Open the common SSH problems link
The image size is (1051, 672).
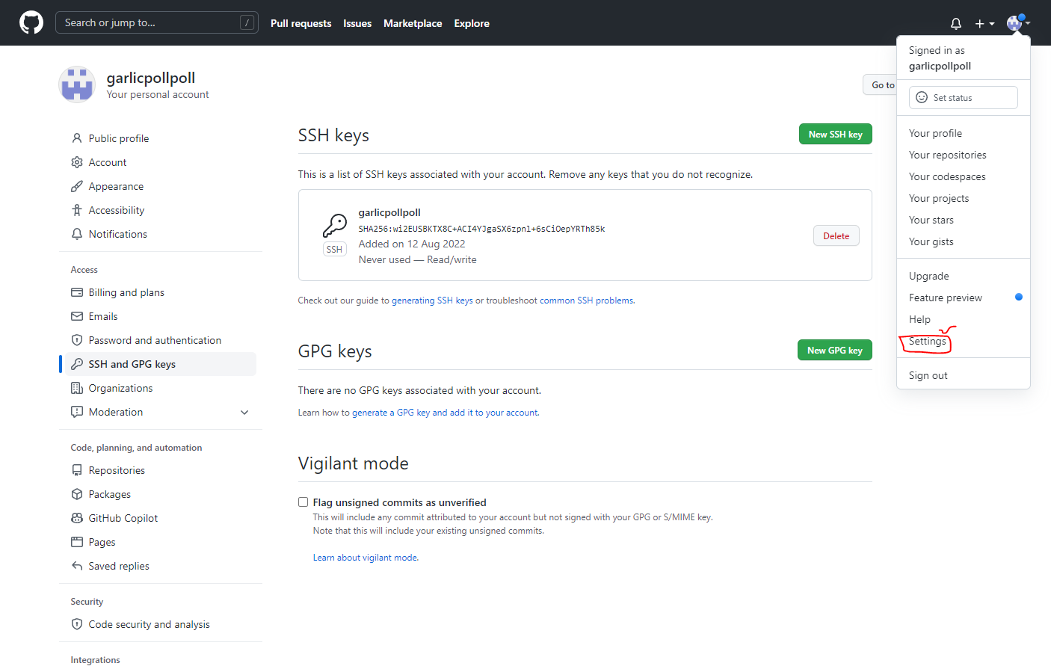click(586, 300)
